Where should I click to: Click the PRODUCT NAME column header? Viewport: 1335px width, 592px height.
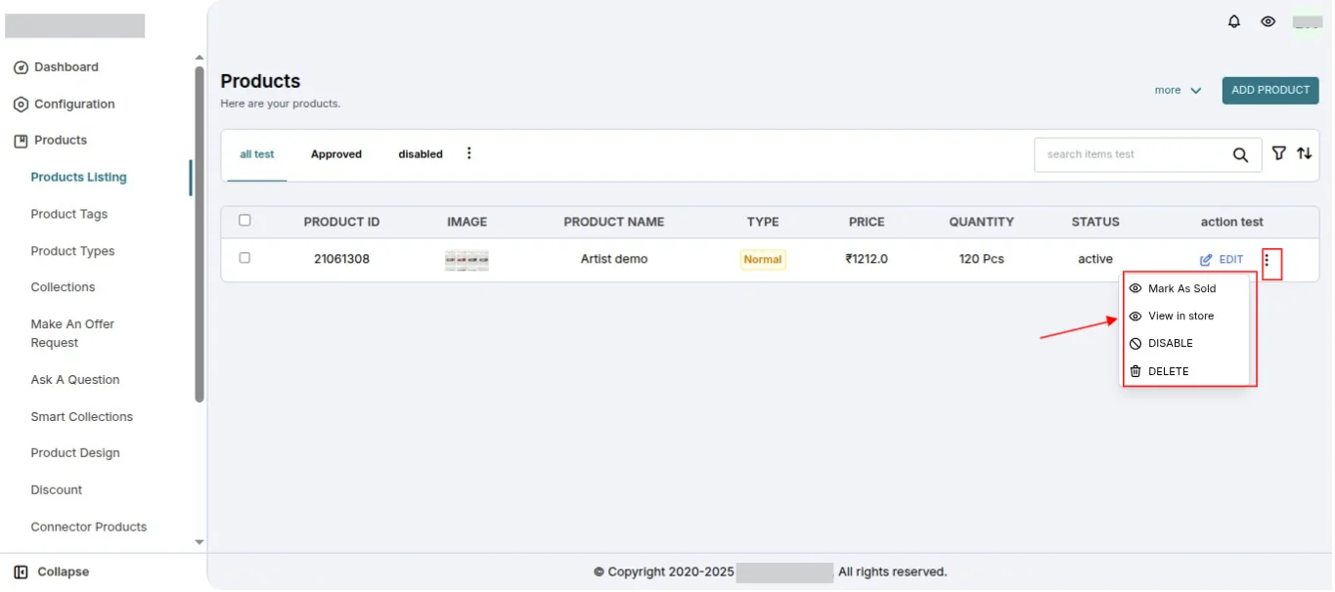[614, 223]
